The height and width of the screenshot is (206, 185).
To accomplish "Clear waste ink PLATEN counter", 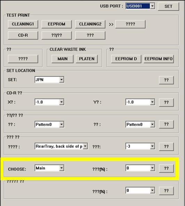I will click(x=87, y=59).
